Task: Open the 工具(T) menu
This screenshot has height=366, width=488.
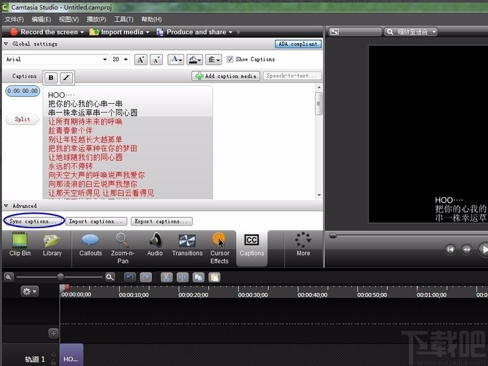Action: click(x=123, y=19)
